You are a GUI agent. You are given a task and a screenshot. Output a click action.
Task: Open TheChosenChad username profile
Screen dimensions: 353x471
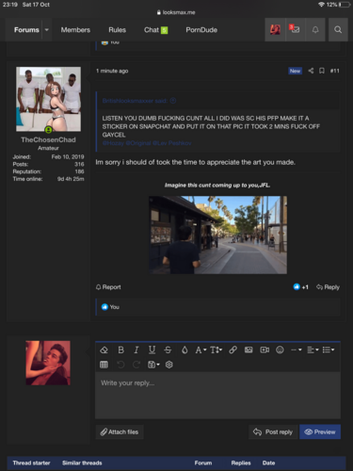(x=48, y=139)
